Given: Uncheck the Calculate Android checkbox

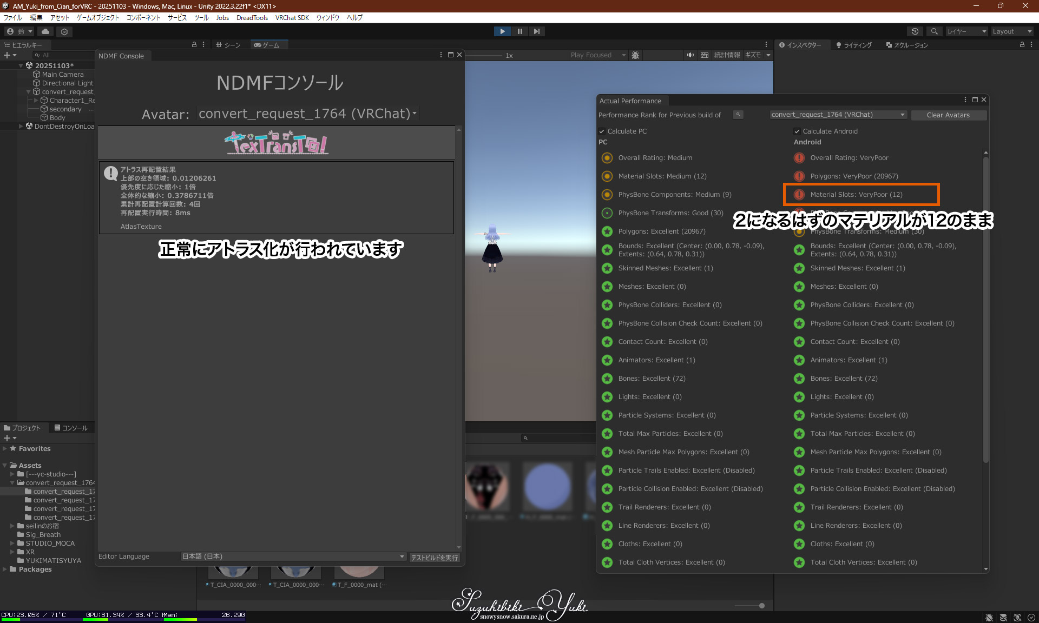Looking at the screenshot, I should click(x=797, y=131).
